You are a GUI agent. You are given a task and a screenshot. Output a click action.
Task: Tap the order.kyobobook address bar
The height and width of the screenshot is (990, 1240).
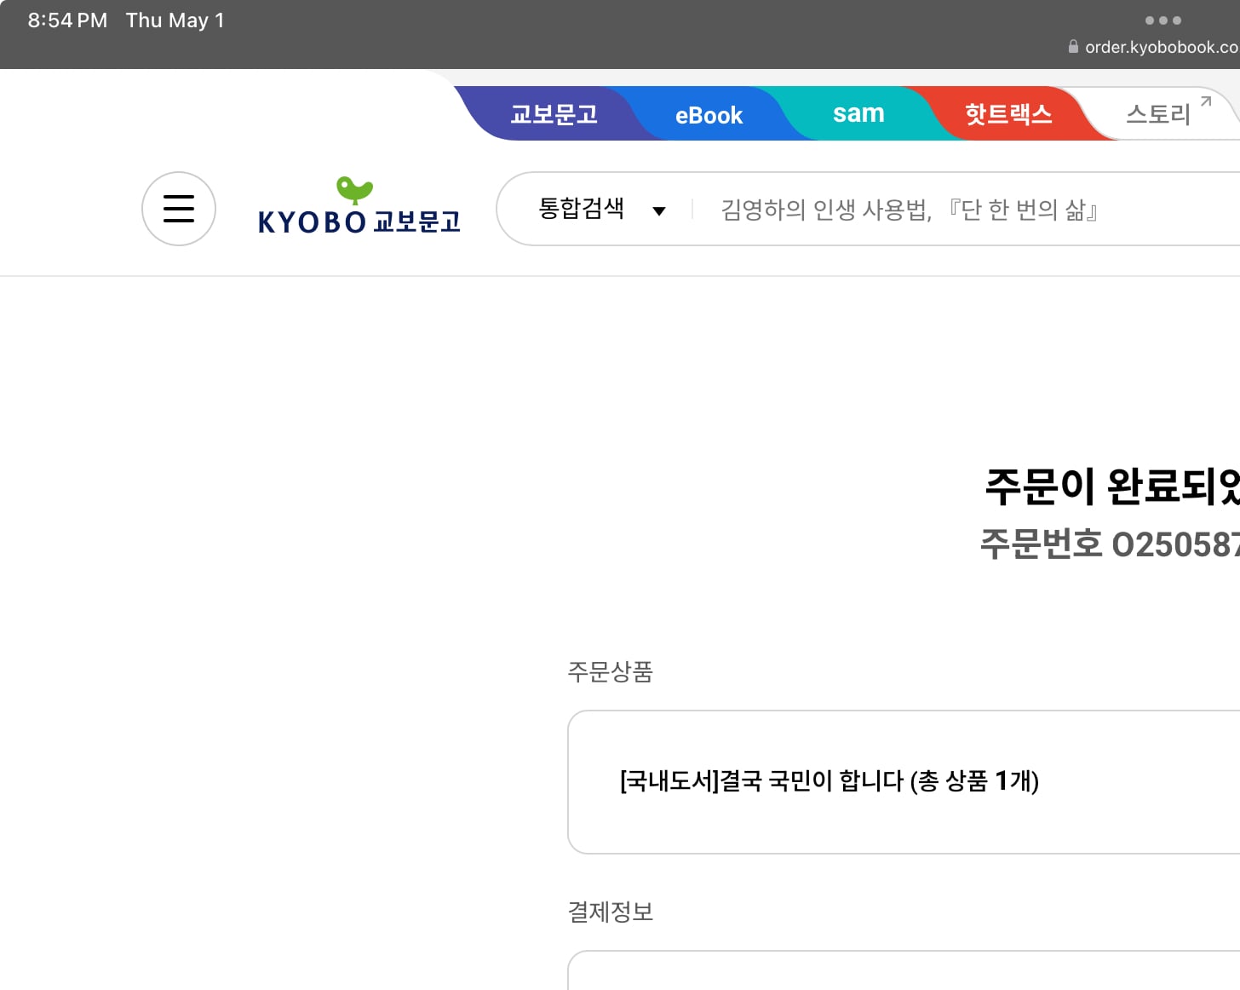pos(1154,47)
